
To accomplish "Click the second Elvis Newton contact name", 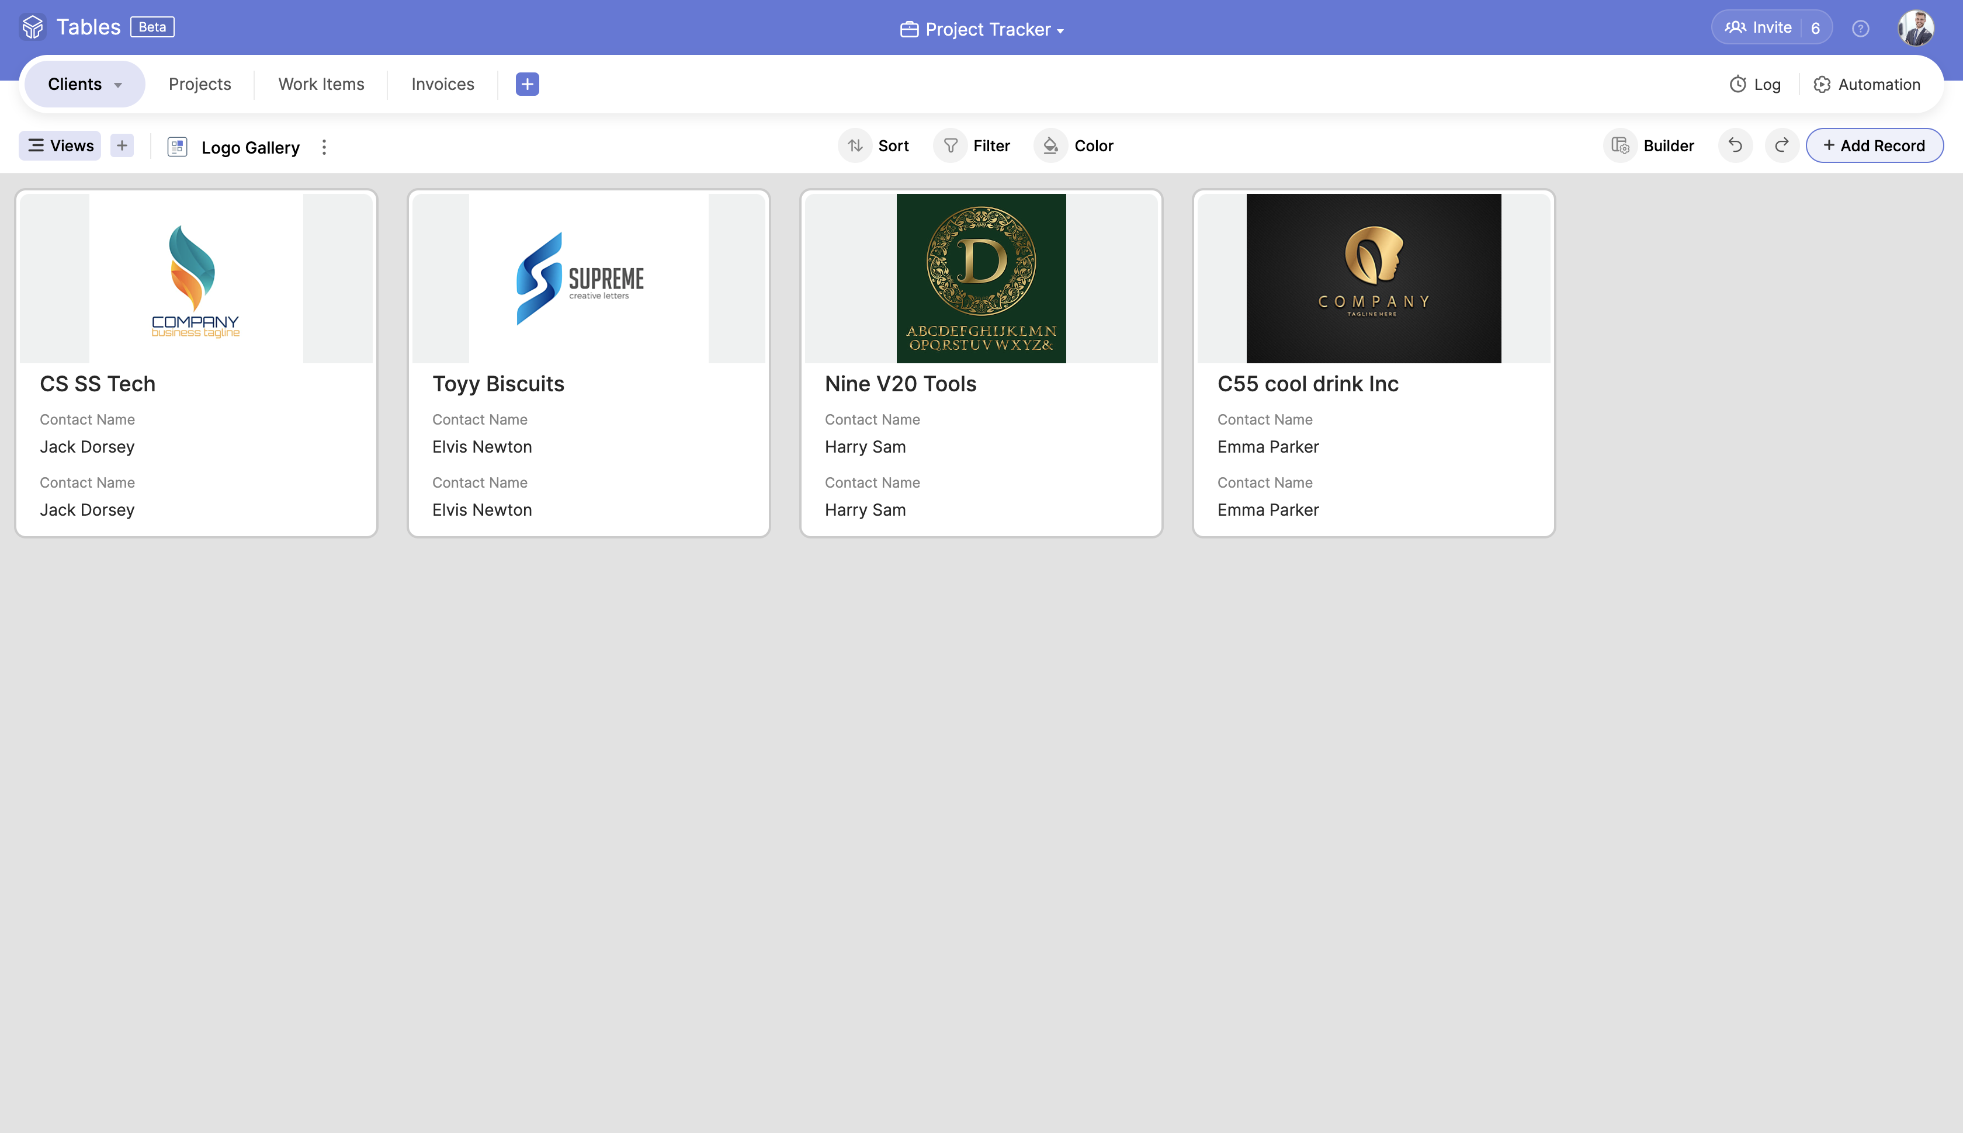I will pyautogui.click(x=482, y=510).
